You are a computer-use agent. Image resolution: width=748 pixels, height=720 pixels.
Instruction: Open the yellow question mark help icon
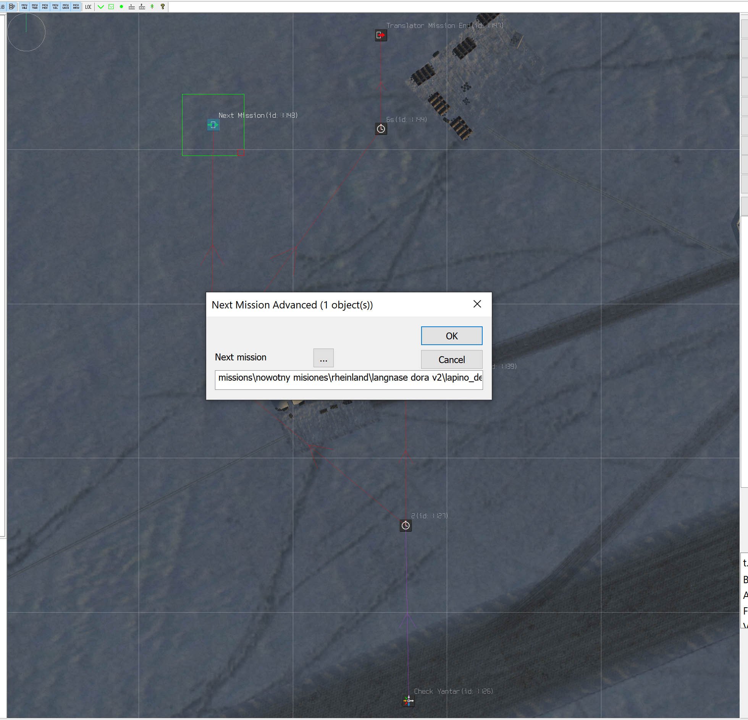[163, 6]
